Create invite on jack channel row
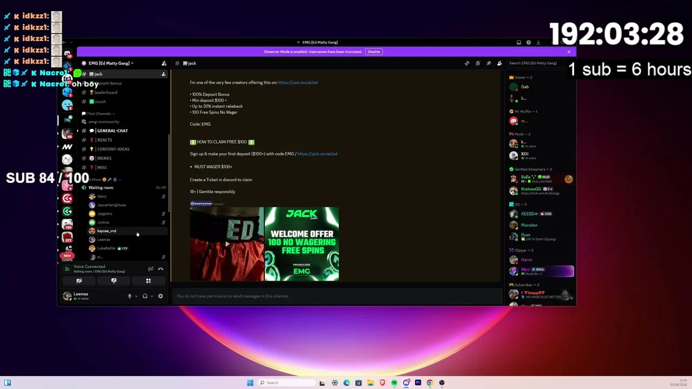 coord(163,74)
